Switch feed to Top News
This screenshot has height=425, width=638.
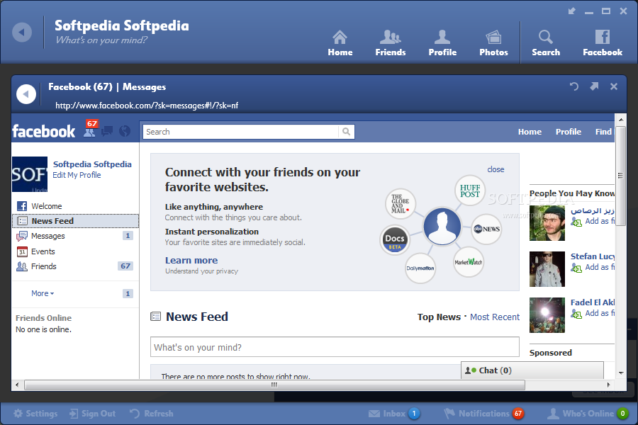[439, 317]
